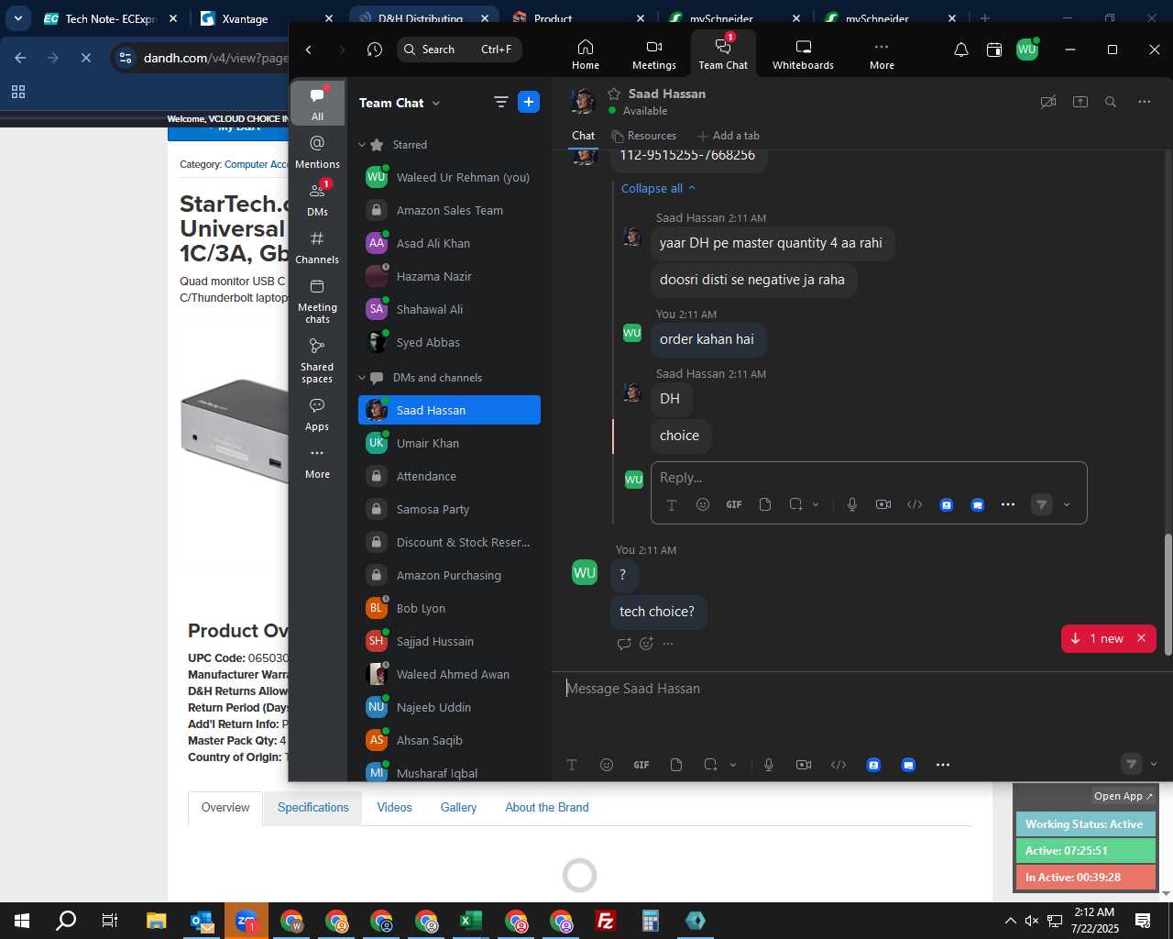Insert emoji in the Reply box toolbar
The height and width of the screenshot is (939, 1173).
[703, 504]
